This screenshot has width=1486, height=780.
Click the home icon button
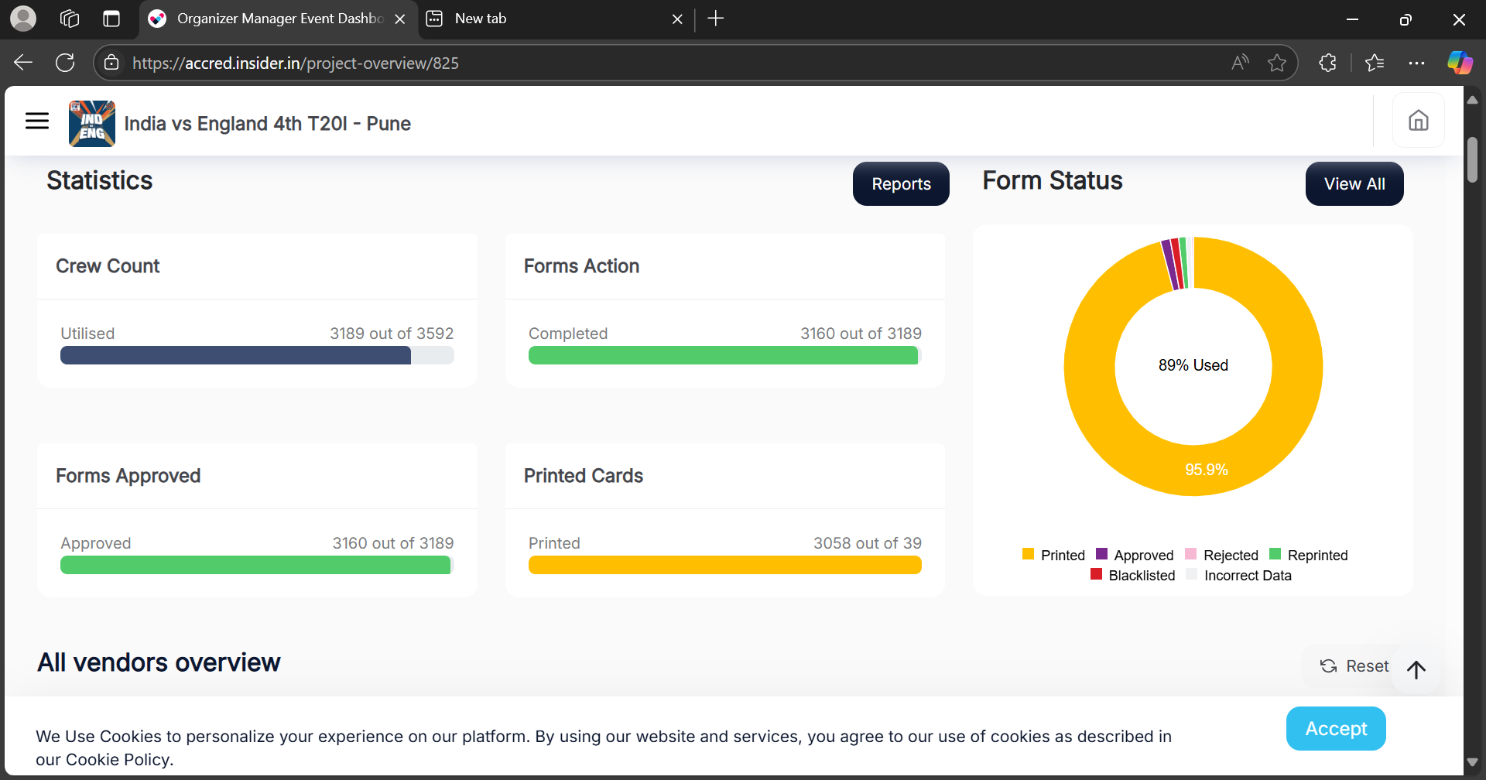[x=1418, y=121]
